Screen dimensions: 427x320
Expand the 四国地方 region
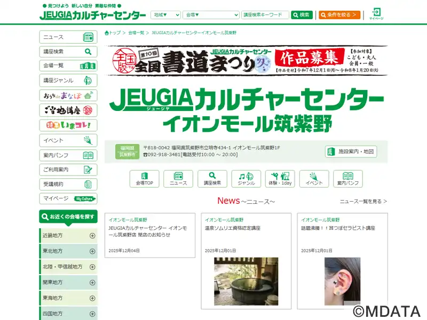[68, 314]
